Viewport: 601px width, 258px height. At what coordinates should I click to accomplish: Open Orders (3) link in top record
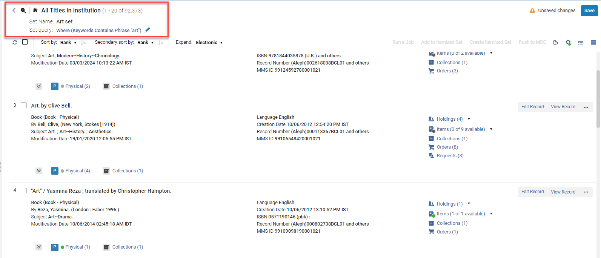tap(447, 71)
